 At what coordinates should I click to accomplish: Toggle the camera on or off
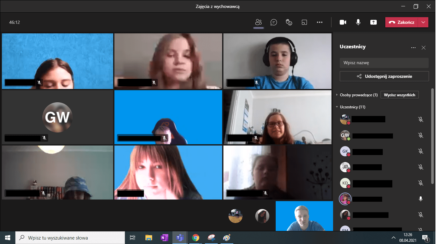343,22
